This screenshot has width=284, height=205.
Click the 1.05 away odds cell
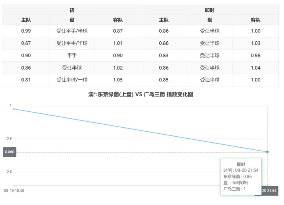point(118,80)
